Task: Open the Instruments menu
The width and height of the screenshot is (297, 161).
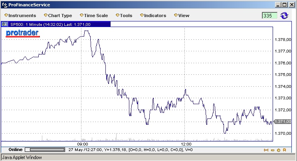Action: point(20,16)
